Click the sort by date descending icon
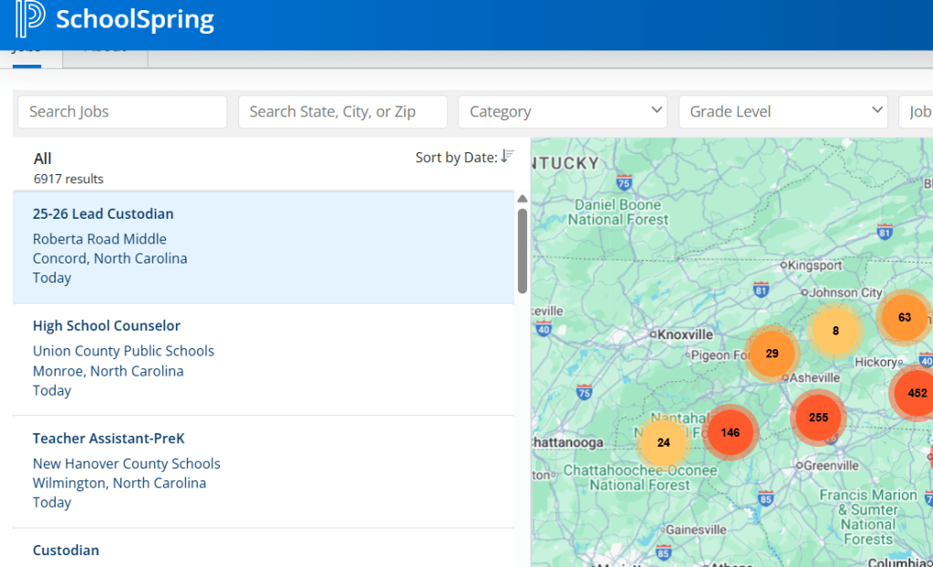933x567 pixels. [507, 157]
